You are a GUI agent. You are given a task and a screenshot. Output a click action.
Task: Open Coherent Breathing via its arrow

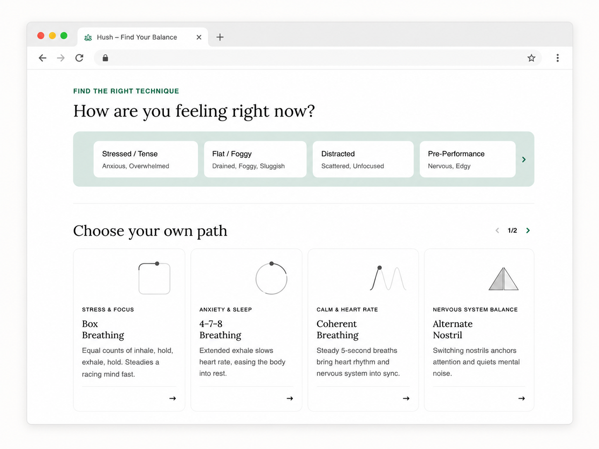coord(406,399)
